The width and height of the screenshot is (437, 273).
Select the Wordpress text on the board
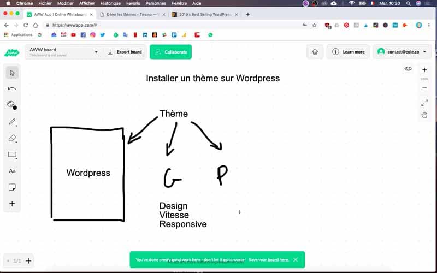coord(88,173)
